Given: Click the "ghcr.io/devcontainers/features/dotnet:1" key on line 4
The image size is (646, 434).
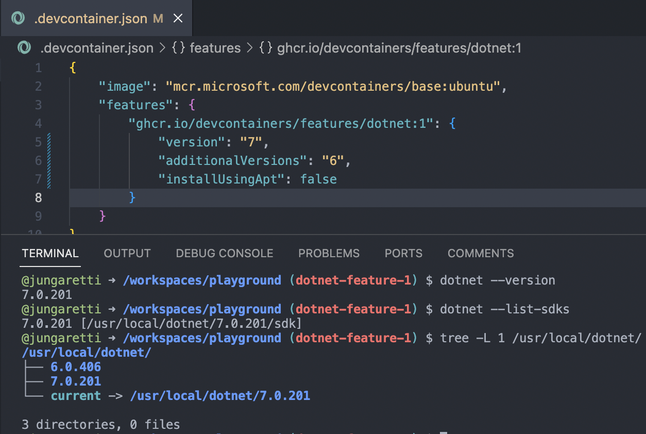Looking at the screenshot, I should click(x=281, y=123).
